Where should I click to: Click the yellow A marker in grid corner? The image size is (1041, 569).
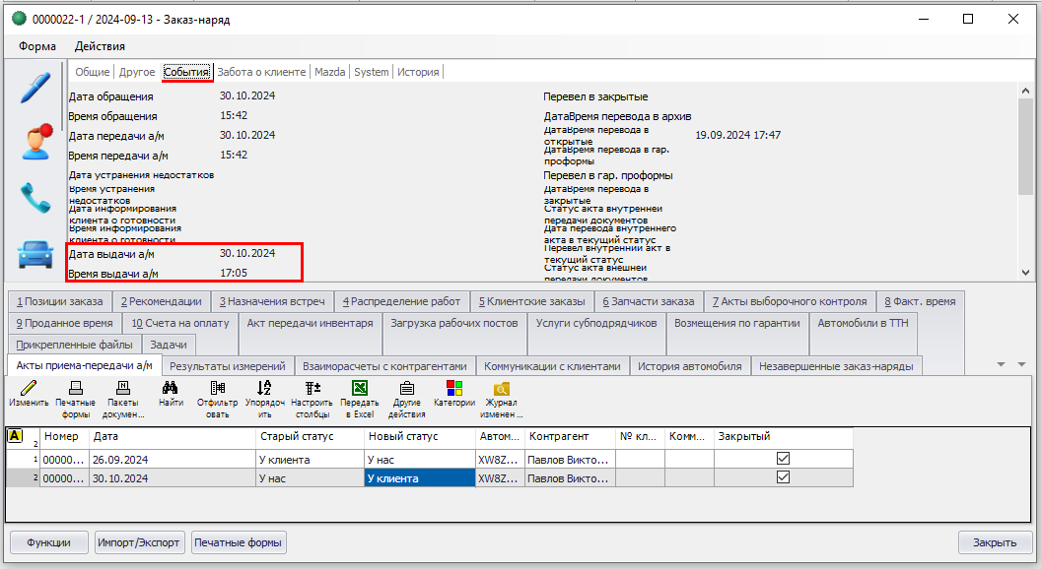15,435
